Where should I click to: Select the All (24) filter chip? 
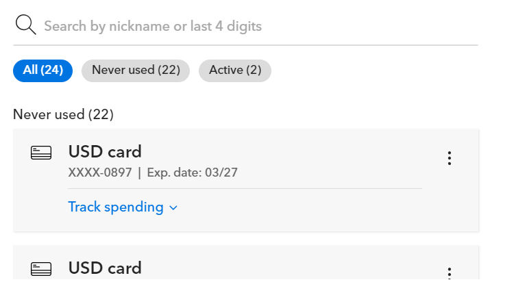click(x=42, y=71)
